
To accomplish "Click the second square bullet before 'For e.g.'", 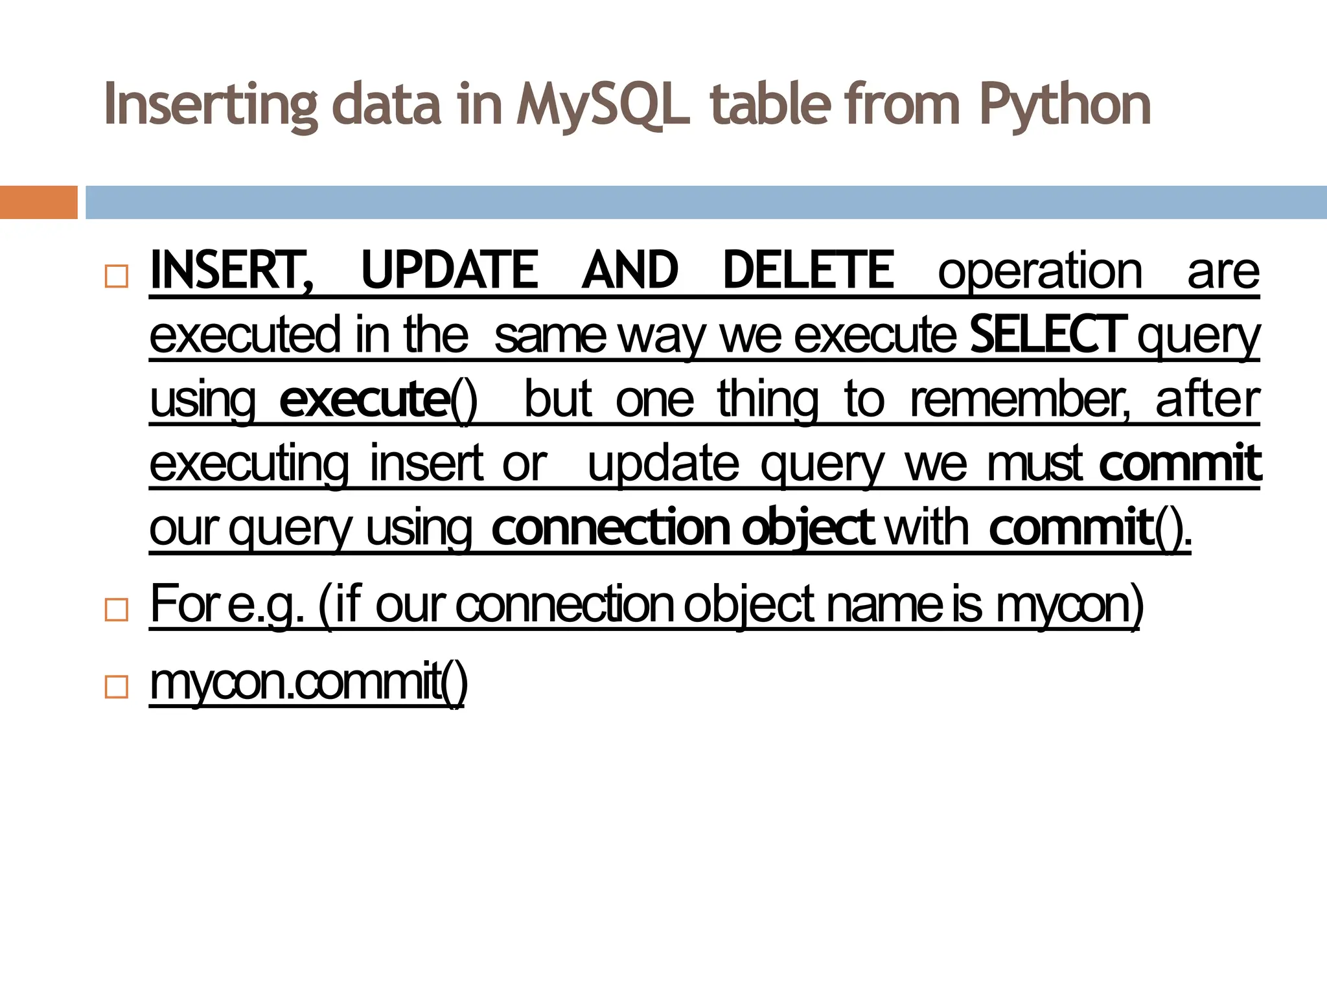I will 116,610.
